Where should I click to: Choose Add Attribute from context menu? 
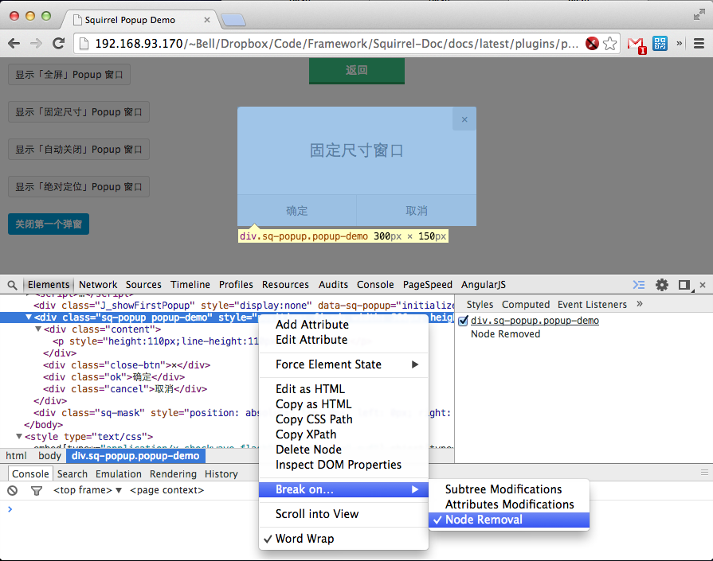pos(343,325)
